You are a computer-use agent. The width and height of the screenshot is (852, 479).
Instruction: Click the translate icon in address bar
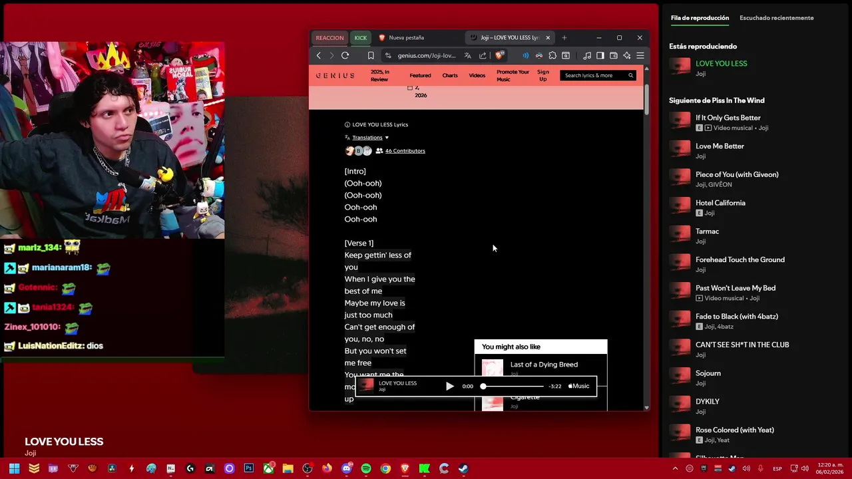click(x=467, y=56)
